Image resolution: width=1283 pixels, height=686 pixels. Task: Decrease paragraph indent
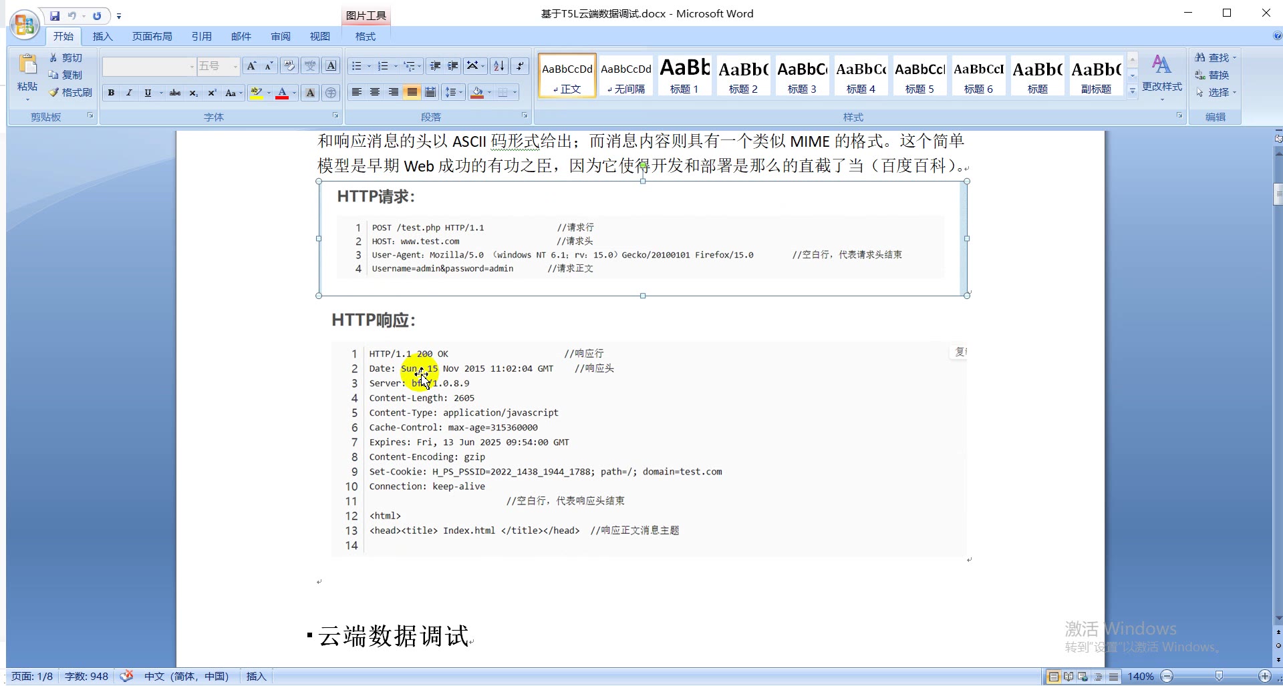(x=435, y=65)
